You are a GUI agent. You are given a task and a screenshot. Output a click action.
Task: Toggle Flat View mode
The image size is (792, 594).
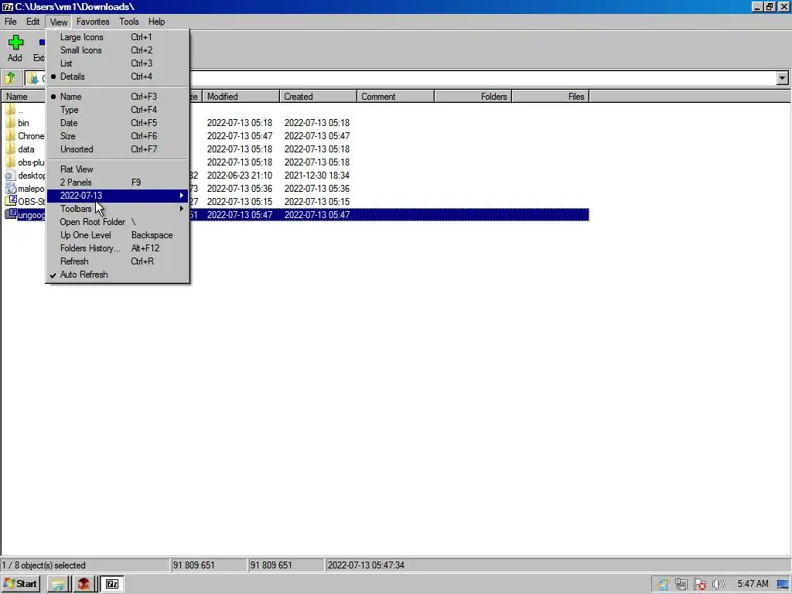point(118,169)
